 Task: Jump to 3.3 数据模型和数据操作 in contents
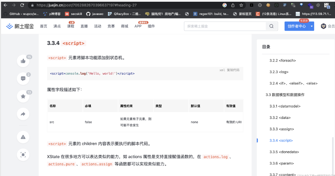(x=285, y=95)
